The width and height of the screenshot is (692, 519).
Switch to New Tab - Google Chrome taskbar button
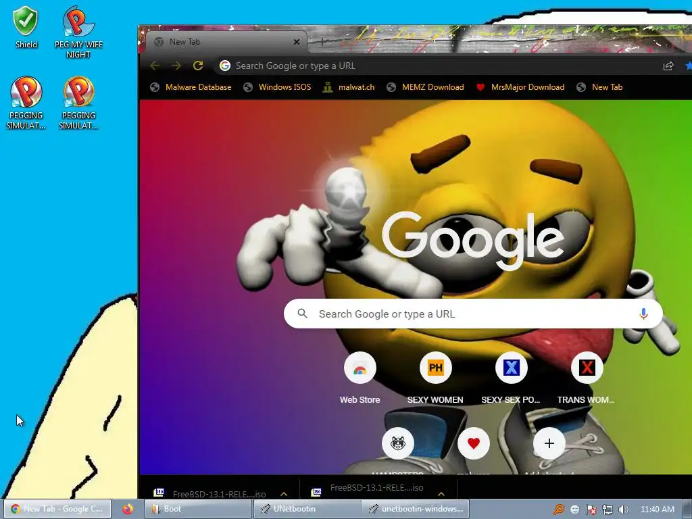[57, 509]
